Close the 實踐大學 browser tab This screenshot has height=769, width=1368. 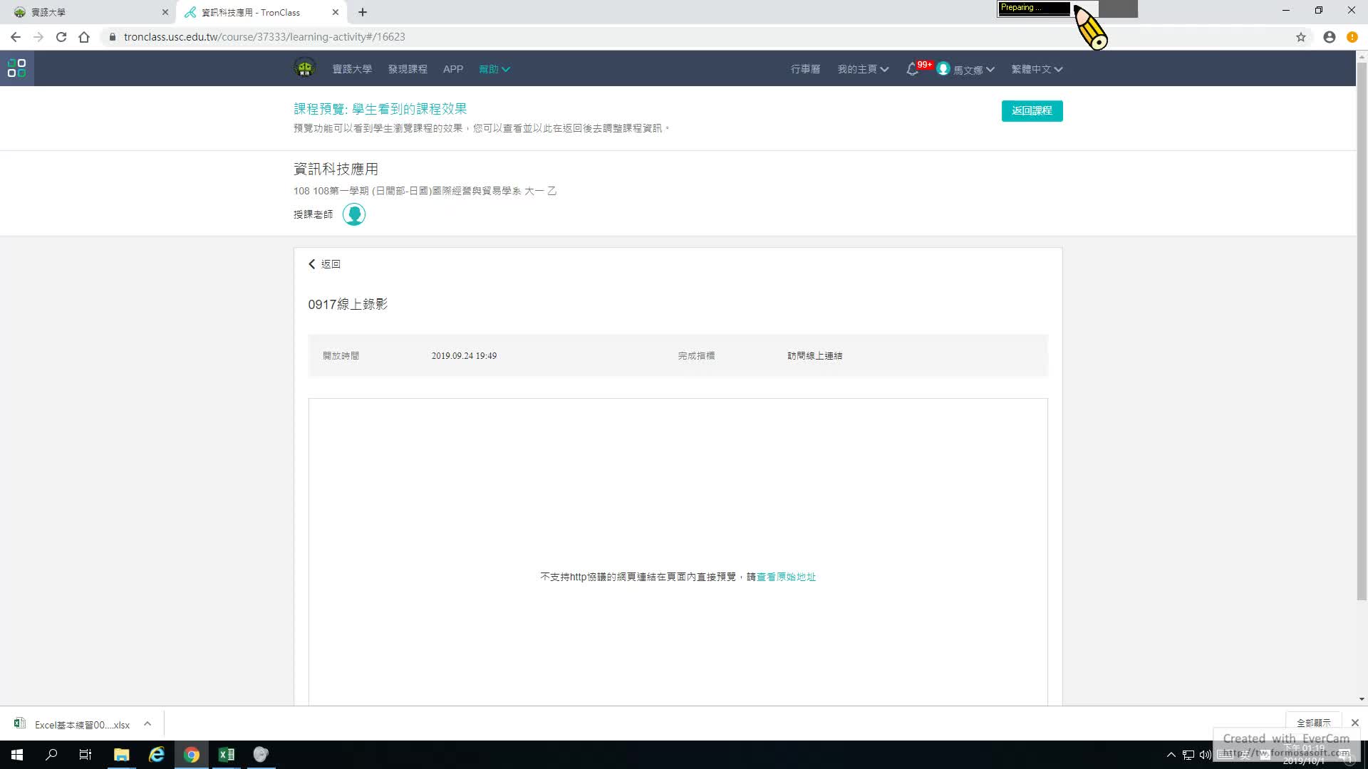pos(165,12)
